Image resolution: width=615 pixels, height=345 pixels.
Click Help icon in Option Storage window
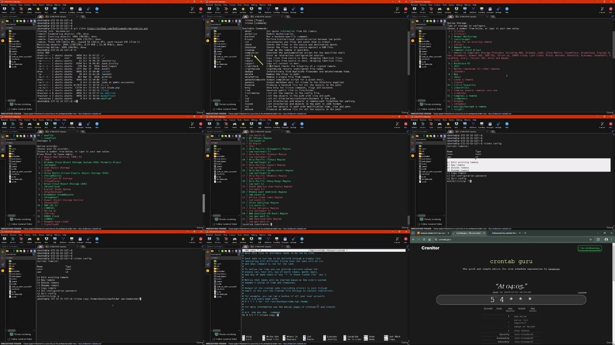coord(507,9)
